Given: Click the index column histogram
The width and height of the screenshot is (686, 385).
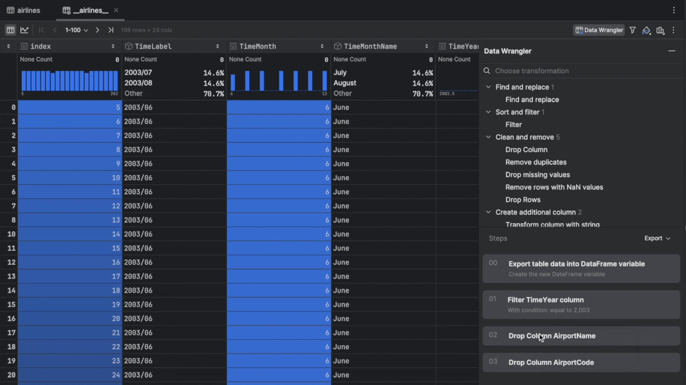Looking at the screenshot, I should (x=69, y=81).
